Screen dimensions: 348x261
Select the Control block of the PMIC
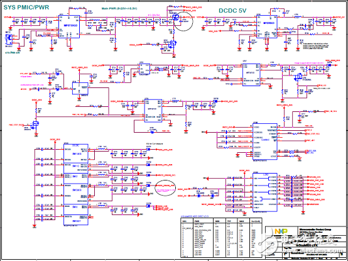[x=265, y=141]
